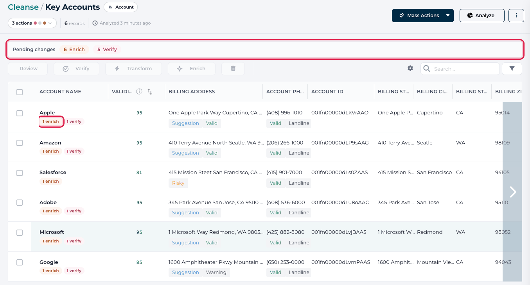Click the 6 Enrich pending changes tag
This screenshot has width=530, height=285.
point(74,50)
